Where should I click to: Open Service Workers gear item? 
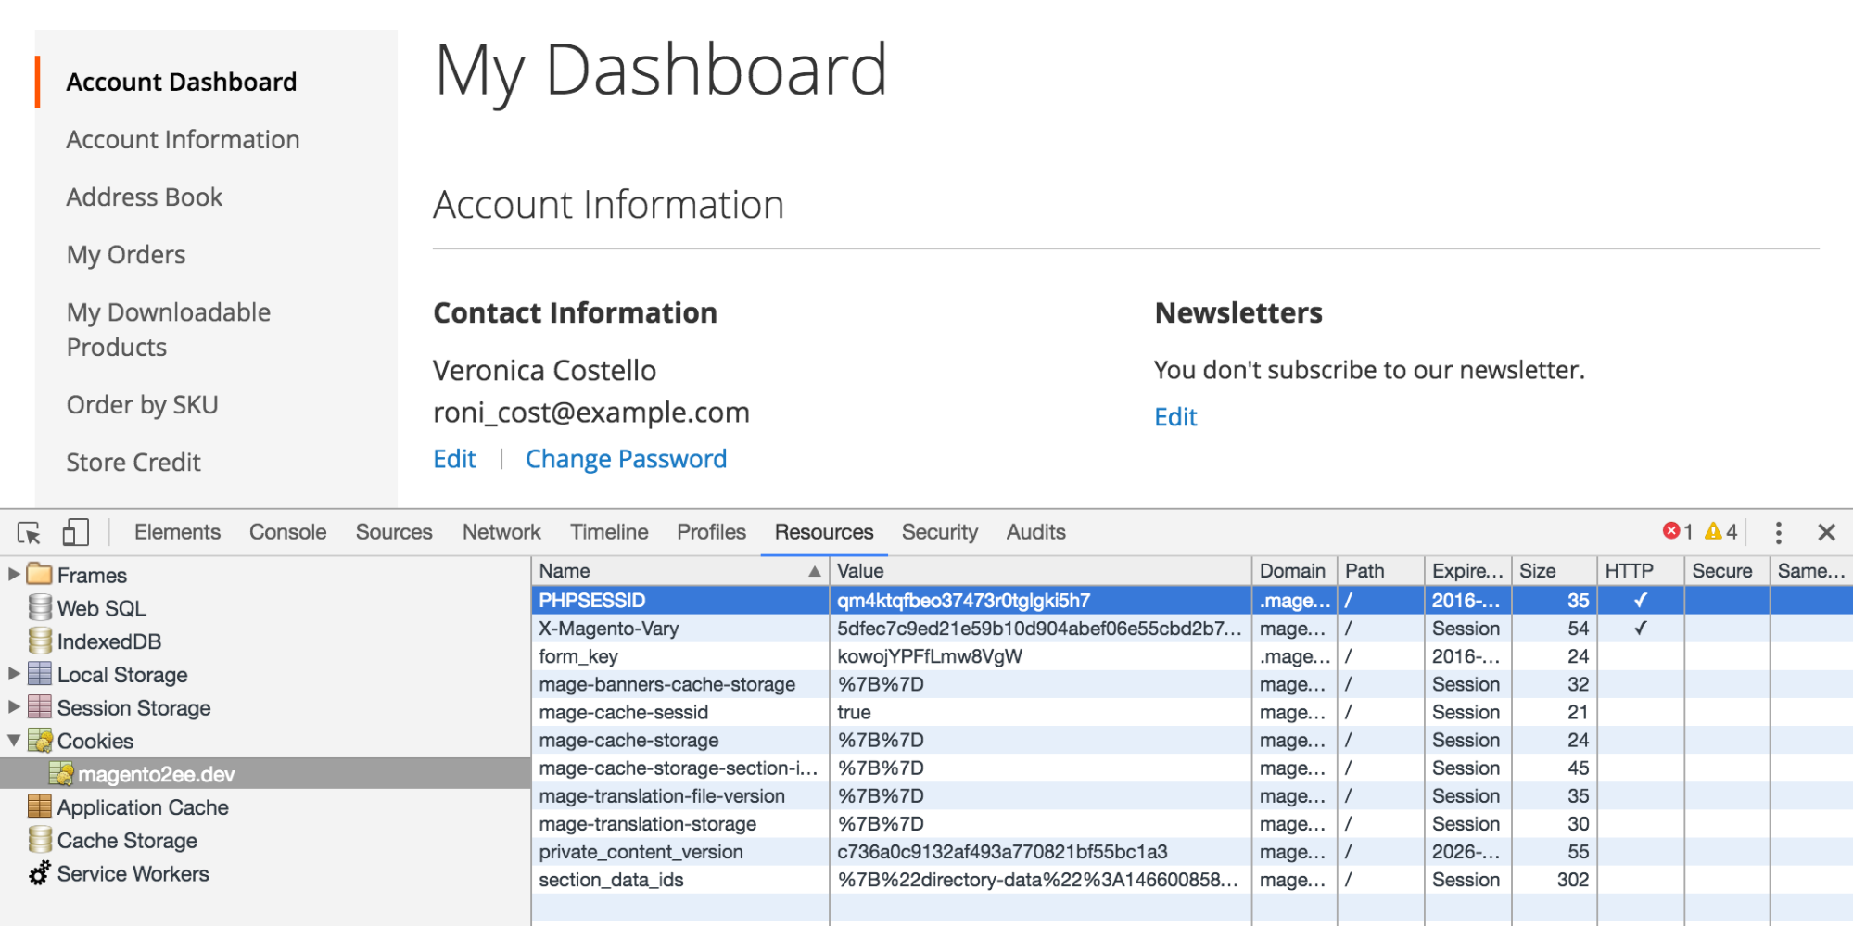point(133,874)
